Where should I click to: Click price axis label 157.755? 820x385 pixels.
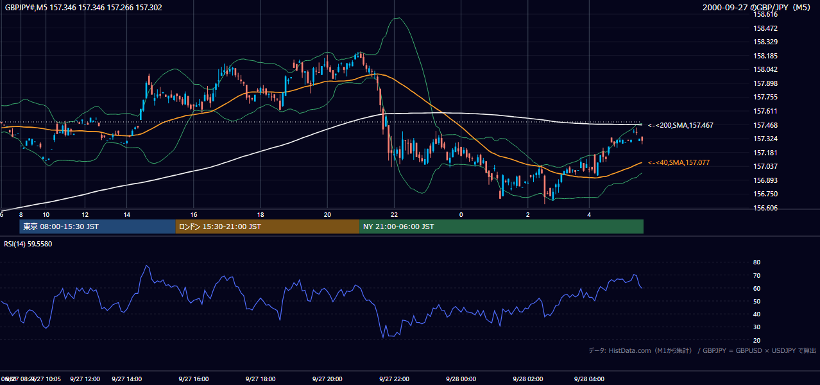click(765, 98)
